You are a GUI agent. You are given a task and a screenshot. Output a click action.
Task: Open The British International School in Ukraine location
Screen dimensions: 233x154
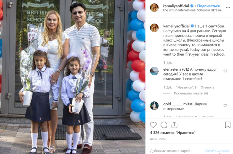(x=192, y=10)
